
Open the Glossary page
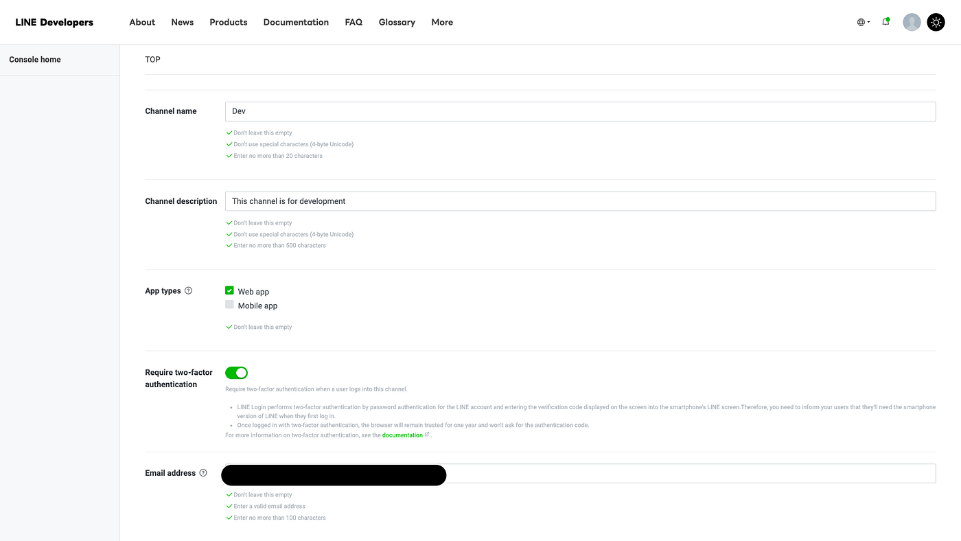397,22
